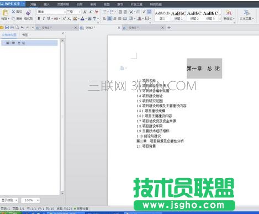259x214 pixels.
Task: Center align the paragraph
Action: (109, 18)
